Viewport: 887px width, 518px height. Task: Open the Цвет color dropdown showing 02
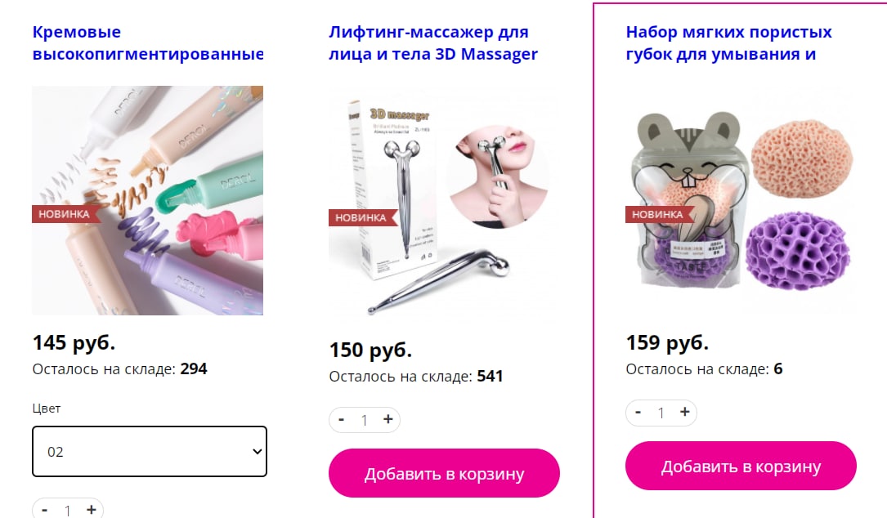(150, 451)
